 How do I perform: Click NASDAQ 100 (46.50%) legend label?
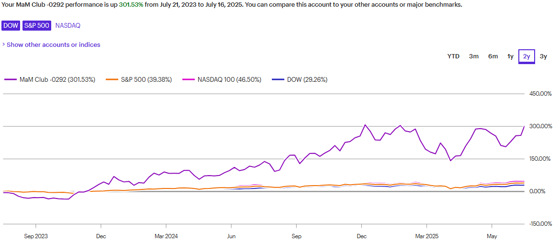pyautogui.click(x=229, y=79)
